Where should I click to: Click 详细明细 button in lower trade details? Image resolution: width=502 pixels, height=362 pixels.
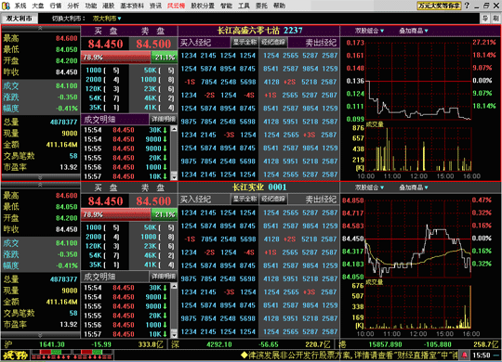tap(164, 276)
